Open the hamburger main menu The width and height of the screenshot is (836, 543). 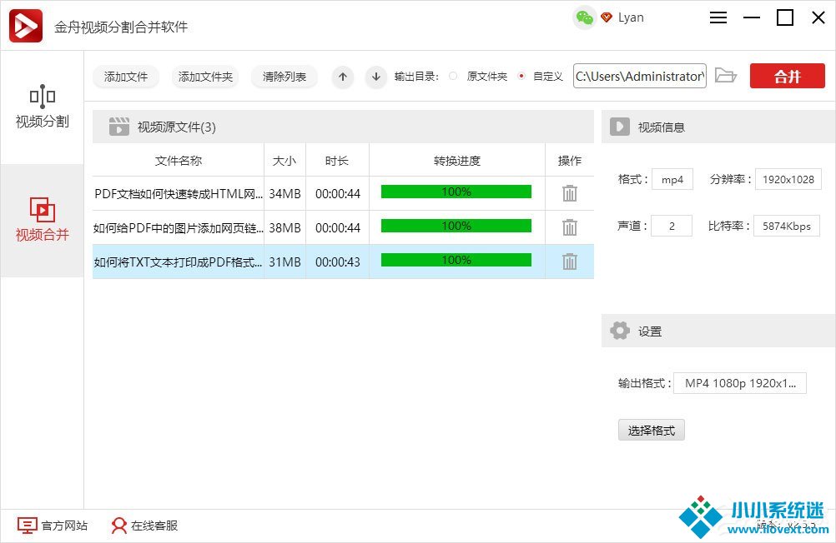tap(719, 17)
